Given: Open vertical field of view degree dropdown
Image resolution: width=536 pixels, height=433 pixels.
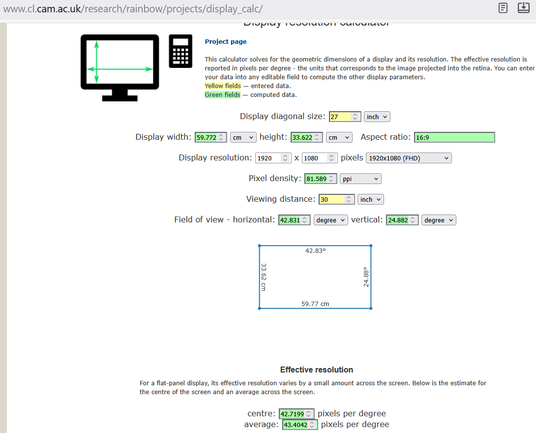Looking at the screenshot, I should tap(439, 220).
